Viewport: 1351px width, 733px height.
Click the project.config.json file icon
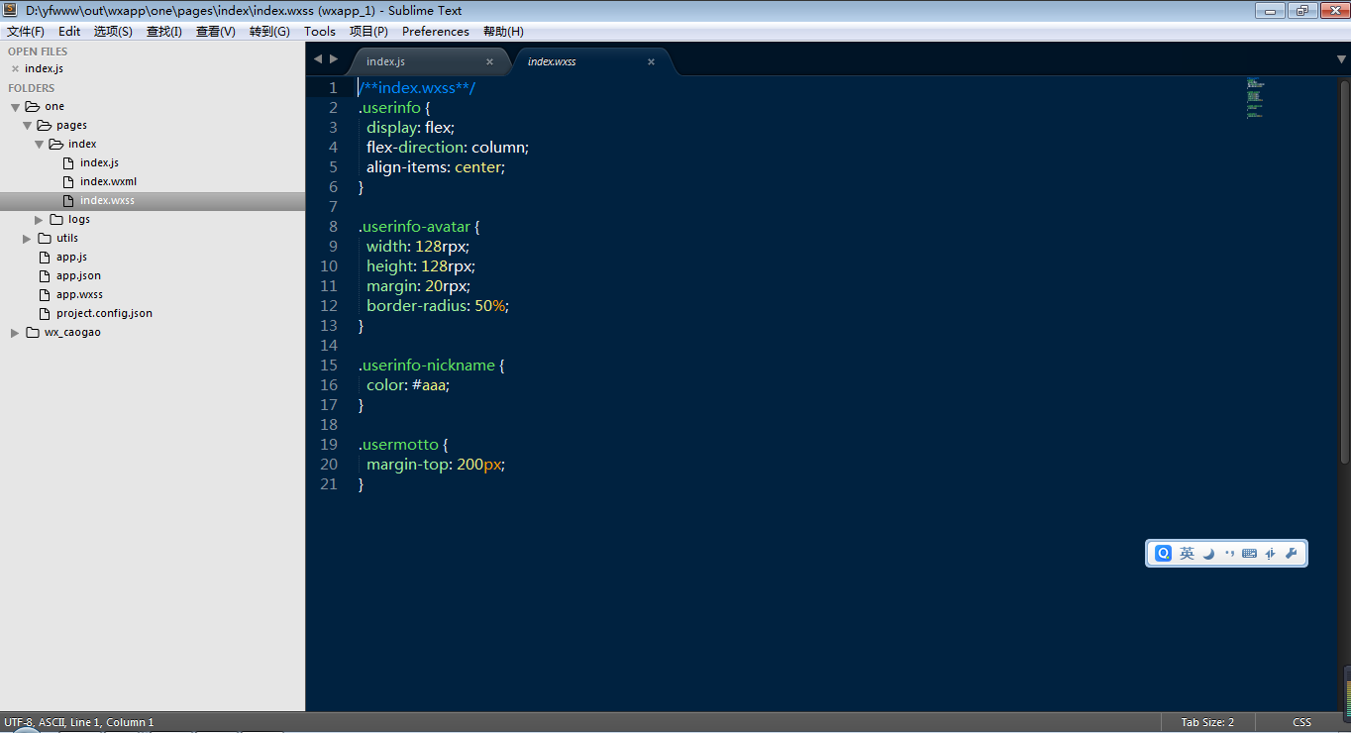coord(45,314)
